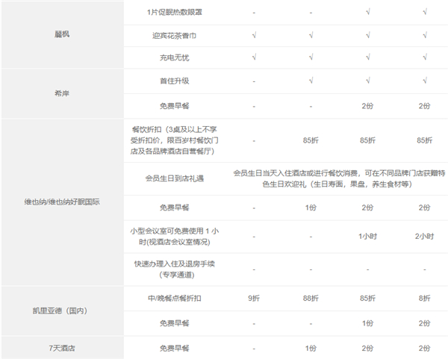
Task: Select the 9折 discount value
Action: (x=255, y=299)
